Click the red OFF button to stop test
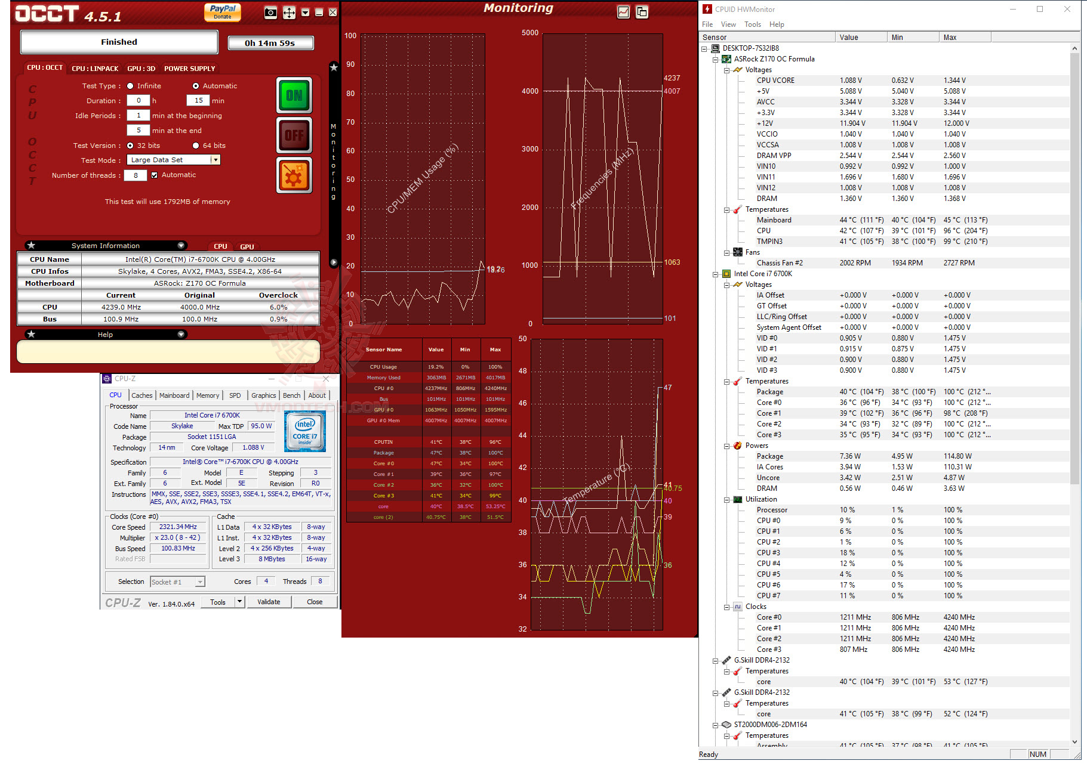Image resolution: width=1087 pixels, height=770 pixels. pyautogui.click(x=294, y=135)
